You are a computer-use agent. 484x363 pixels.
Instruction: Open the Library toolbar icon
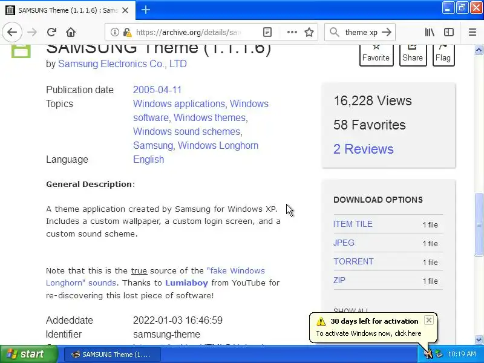pyautogui.click(x=430, y=32)
